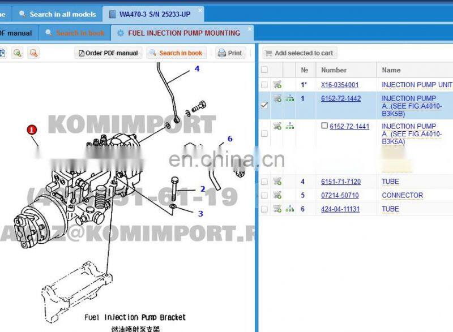Click the add-to-cart icon for CONNECTOR row

(x=277, y=195)
